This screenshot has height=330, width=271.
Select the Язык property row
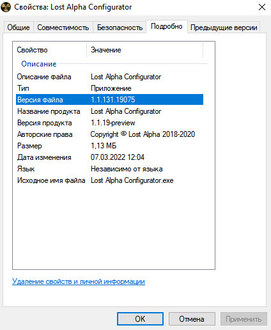pyautogui.click(x=110, y=169)
